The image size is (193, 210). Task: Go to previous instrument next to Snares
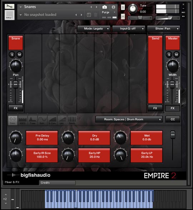91,7
